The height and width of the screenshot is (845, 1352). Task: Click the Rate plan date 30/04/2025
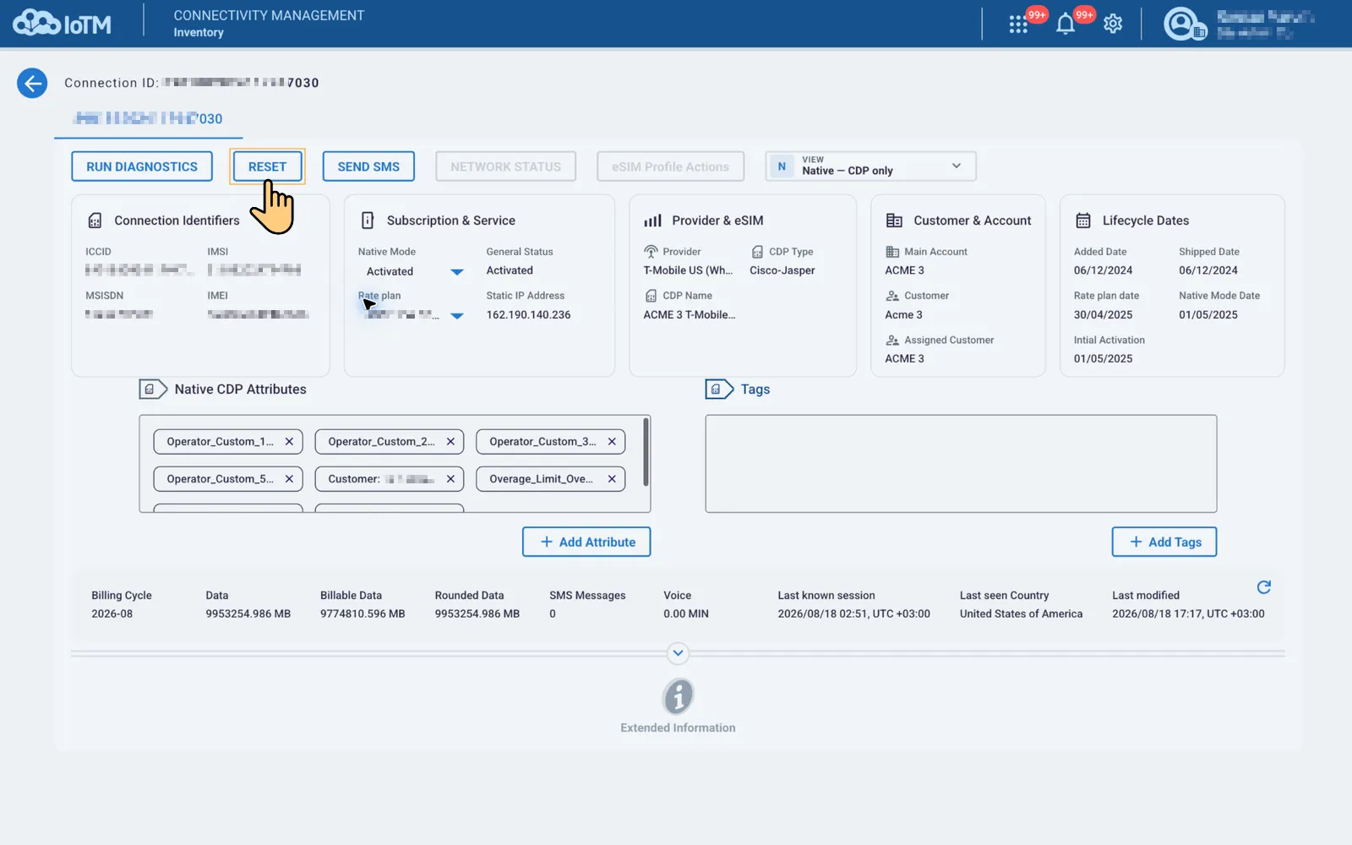tap(1103, 315)
